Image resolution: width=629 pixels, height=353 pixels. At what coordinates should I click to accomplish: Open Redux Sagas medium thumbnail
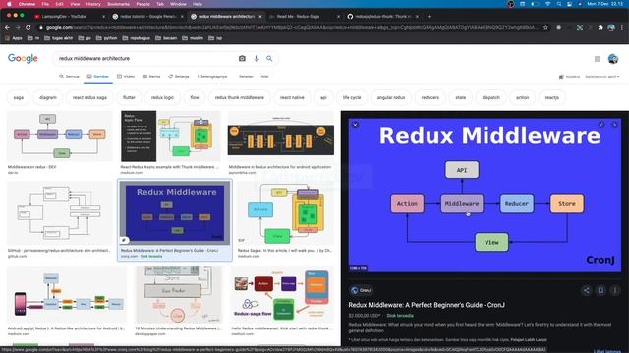pyautogui.click(x=285, y=214)
